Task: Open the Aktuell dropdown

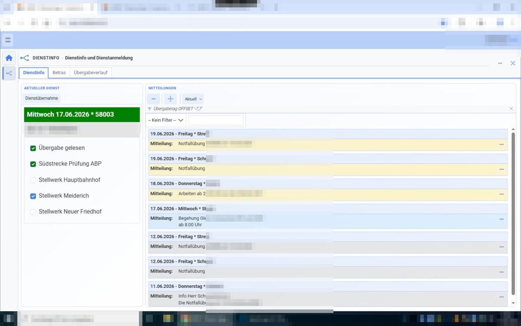Action: coord(193,99)
